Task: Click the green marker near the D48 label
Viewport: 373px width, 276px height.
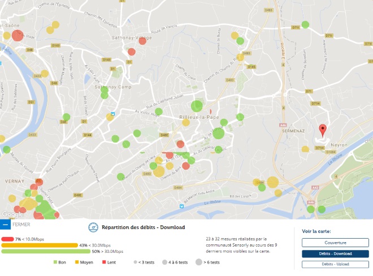Action: pyautogui.click(x=66, y=117)
